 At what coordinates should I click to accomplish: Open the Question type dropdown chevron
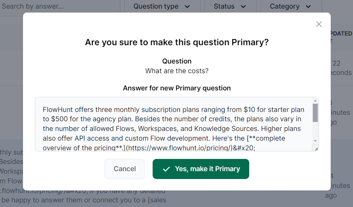click(188, 6)
